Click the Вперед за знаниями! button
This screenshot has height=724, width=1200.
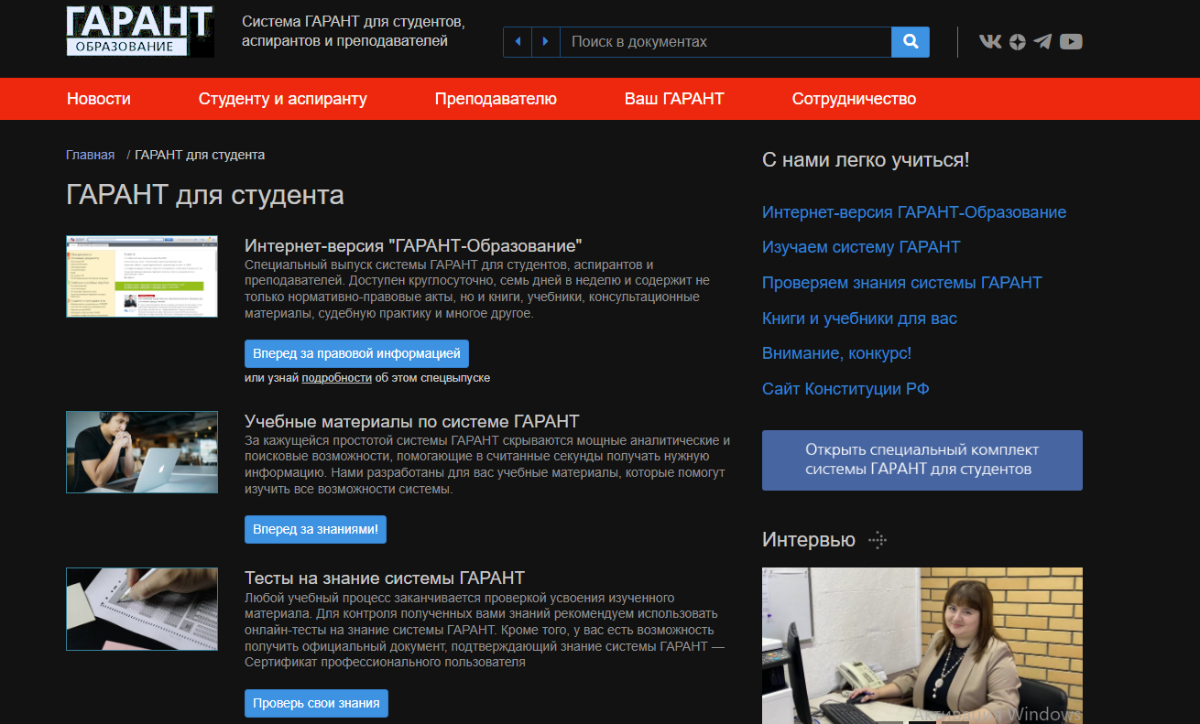[x=315, y=529]
